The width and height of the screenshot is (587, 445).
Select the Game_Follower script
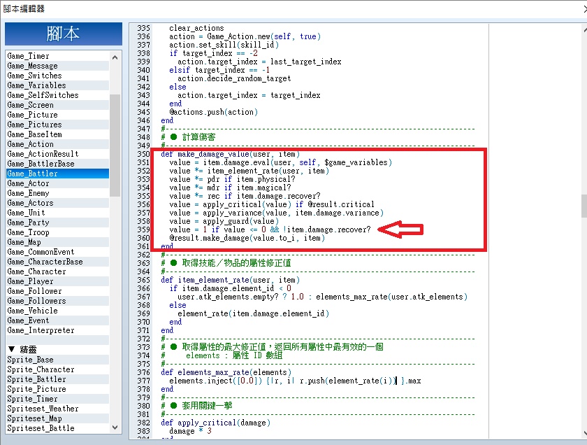[x=57, y=291]
